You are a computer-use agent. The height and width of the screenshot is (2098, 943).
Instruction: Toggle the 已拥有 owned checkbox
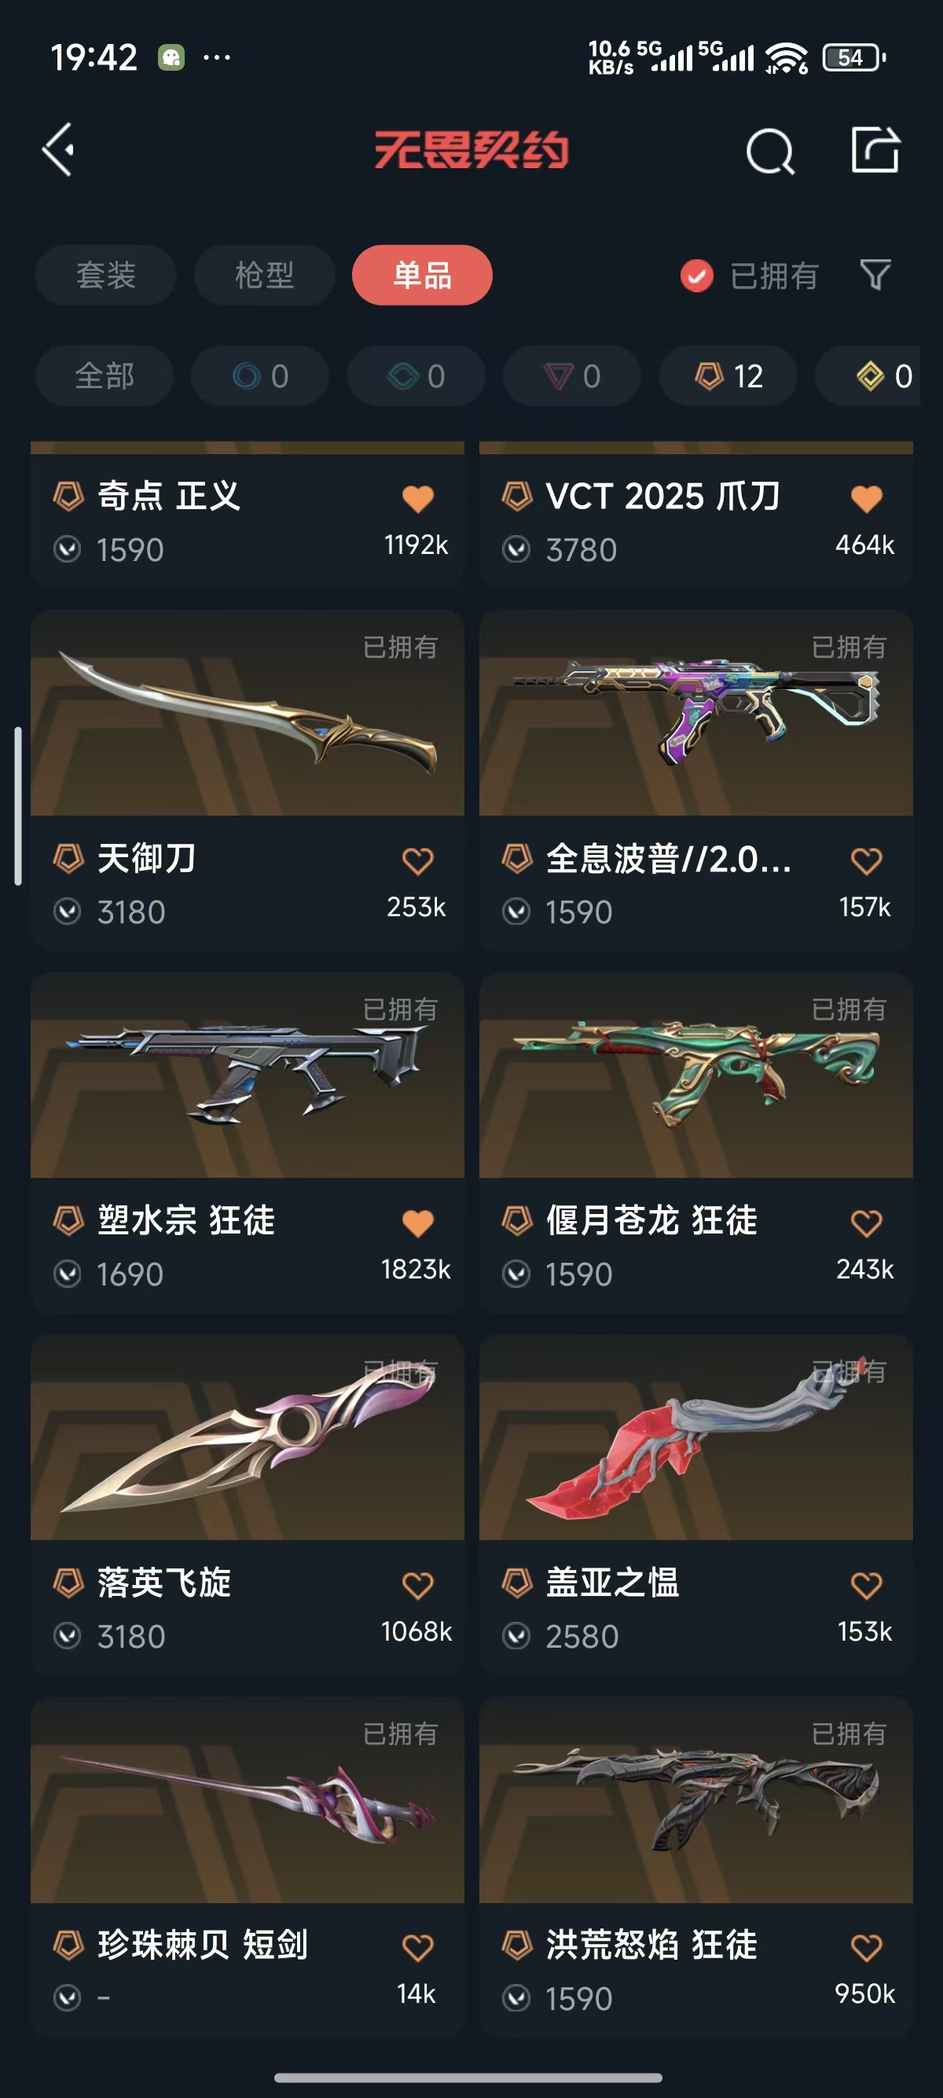(x=697, y=276)
